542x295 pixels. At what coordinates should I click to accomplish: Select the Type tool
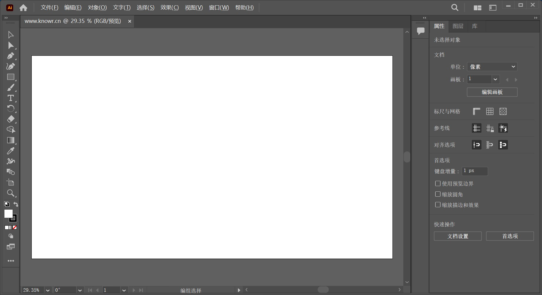pyautogui.click(x=11, y=98)
